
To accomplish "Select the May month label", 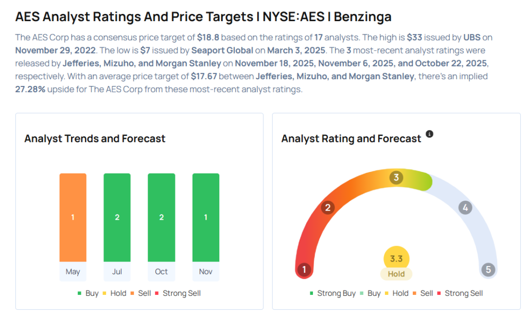I will click(x=73, y=272).
